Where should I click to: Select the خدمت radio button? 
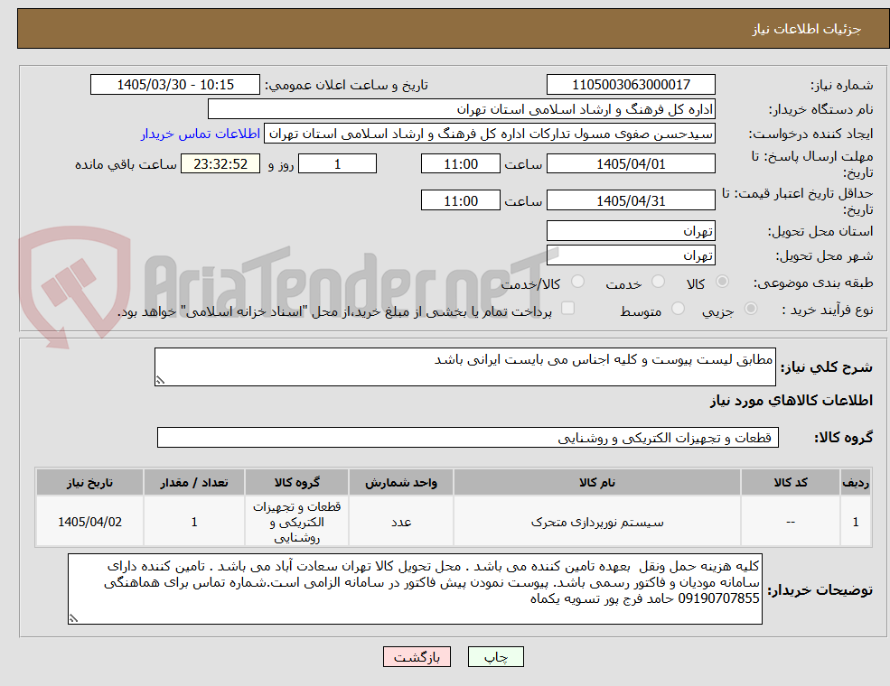pyautogui.click(x=659, y=282)
